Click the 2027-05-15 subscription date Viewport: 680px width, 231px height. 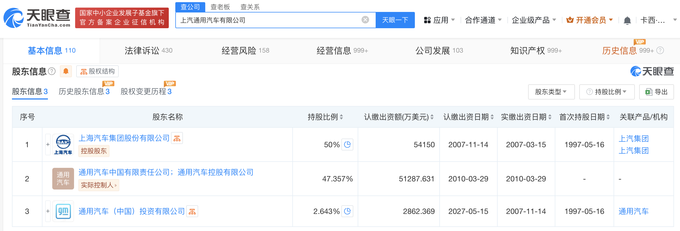(x=468, y=211)
